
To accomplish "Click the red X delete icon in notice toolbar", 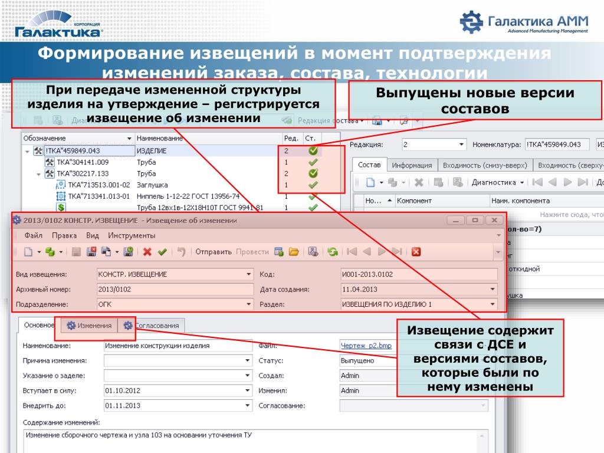I will 147,252.
